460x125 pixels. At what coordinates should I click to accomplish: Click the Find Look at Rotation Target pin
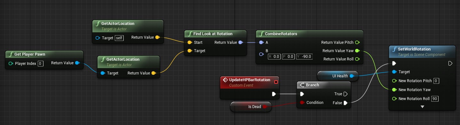(190, 51)
